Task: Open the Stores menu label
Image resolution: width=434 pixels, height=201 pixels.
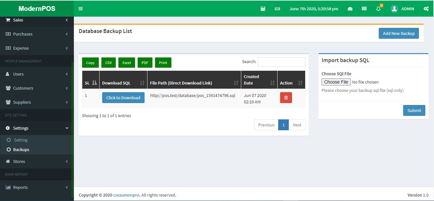Action: pyautogui.click(x=19, y=161)
